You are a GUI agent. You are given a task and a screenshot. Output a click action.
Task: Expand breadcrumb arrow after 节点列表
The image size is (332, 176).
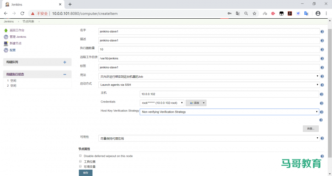(x=39, y=22)
